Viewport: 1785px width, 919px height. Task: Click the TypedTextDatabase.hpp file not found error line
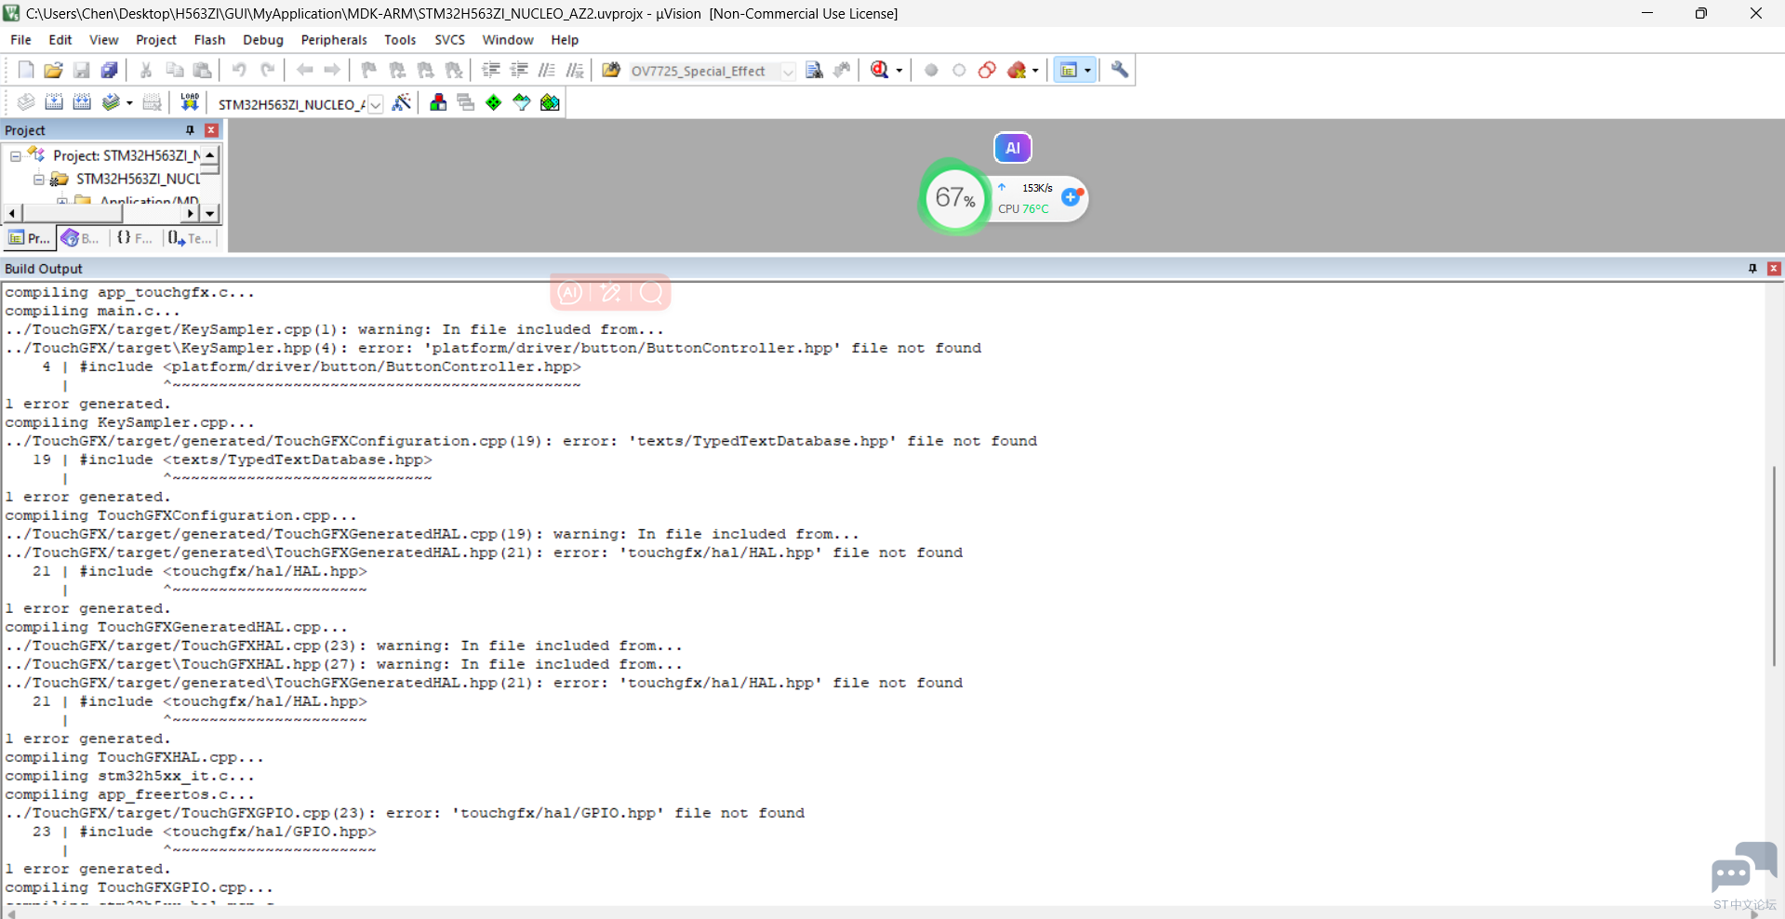pos(521,442)
